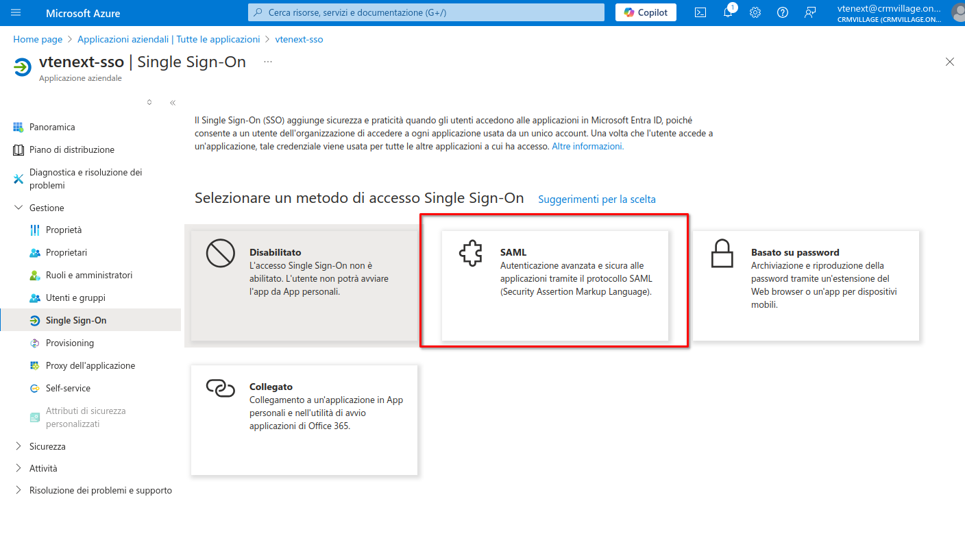Image resolution: width=965 pixels, height=547 pixels.
Task: Open the feedback icon in top bar
Action: tap(810, 12)
